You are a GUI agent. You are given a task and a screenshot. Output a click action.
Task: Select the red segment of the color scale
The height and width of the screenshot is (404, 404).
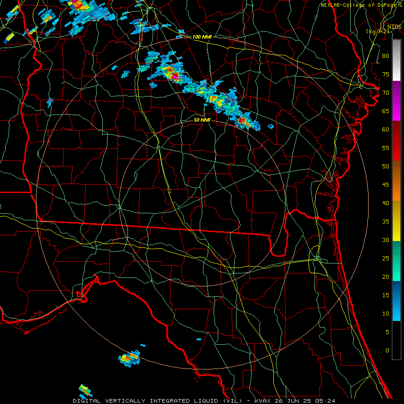click(x=396, y=141)
